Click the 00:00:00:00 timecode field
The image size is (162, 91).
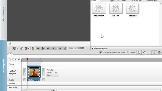point(14,59)
